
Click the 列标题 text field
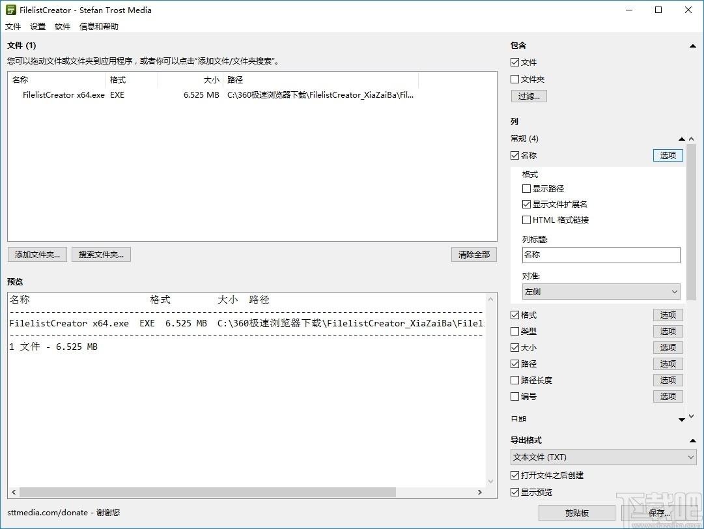tap(601, 255)
